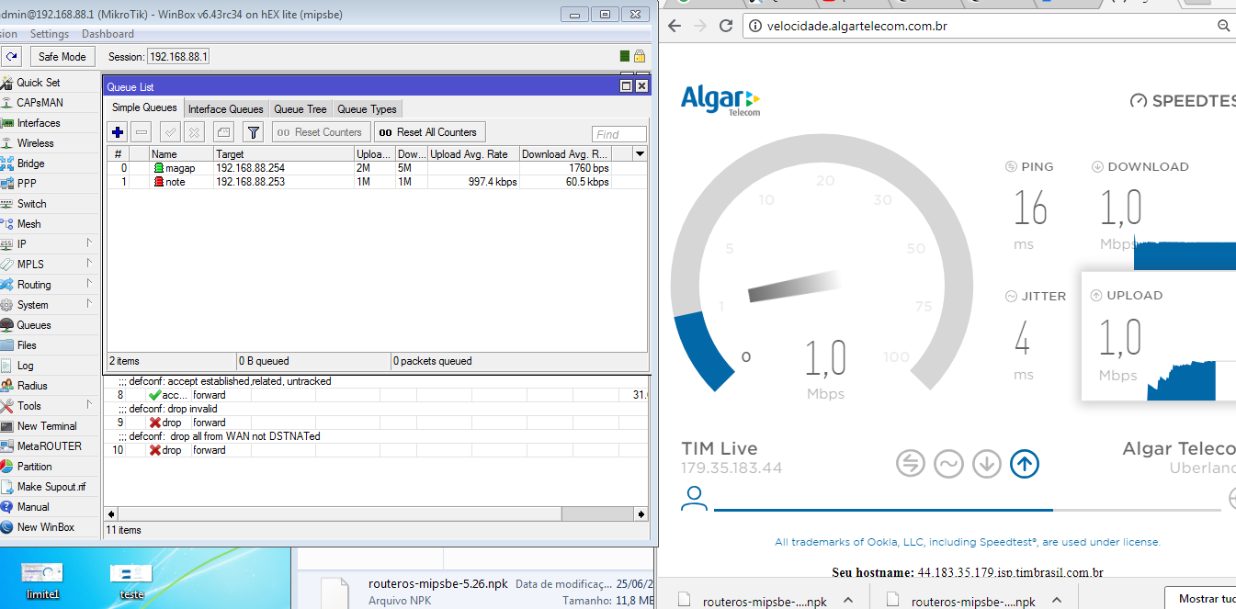This screenshot has width=1236, height=609.
Task: Expand the System submenu
Action: pyautogui.click(x=89, y=304)
